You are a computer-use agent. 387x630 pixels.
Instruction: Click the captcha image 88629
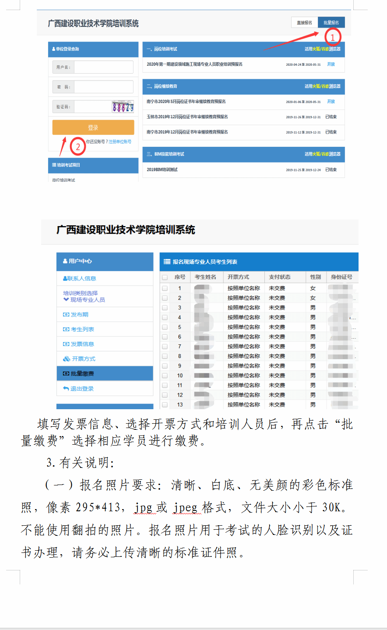pyautogui.click(x=123, y=106)
